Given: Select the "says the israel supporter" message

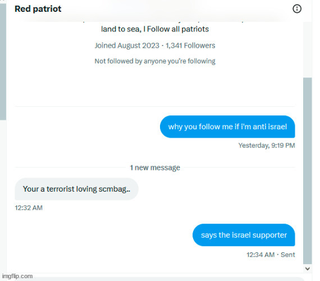Looking at the screenshot, I should point(244,235).
